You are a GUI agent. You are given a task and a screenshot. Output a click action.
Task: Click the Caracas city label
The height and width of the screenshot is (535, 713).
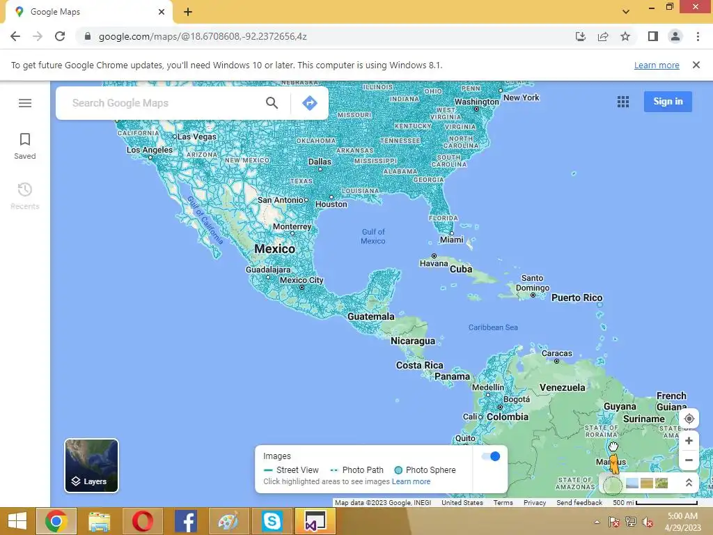click(556, 353)
